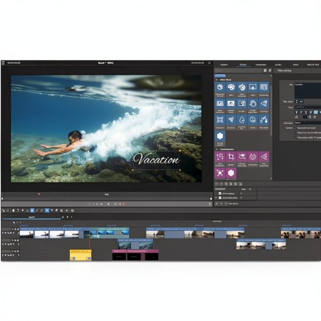The width and height of the screenshot is (321, 321).
Task: Open the Speed clock effect
Action: tap(253, 122)
